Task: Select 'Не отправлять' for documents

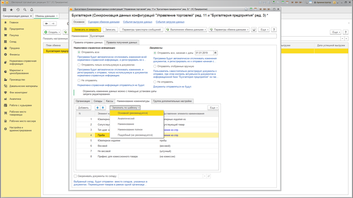Action: click(x=155, y=82)
